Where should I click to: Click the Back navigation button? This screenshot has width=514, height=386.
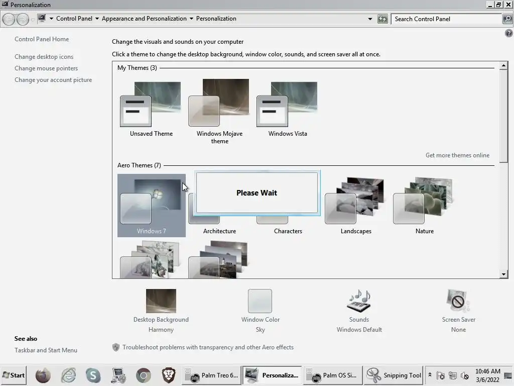[9, 20]
